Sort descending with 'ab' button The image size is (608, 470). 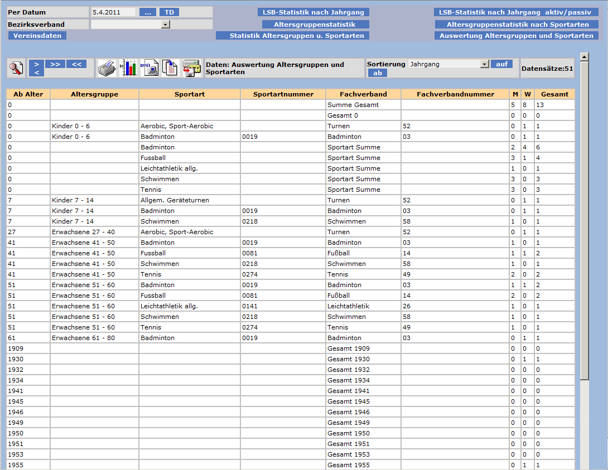pyautogui.click(x=378, y=73)
